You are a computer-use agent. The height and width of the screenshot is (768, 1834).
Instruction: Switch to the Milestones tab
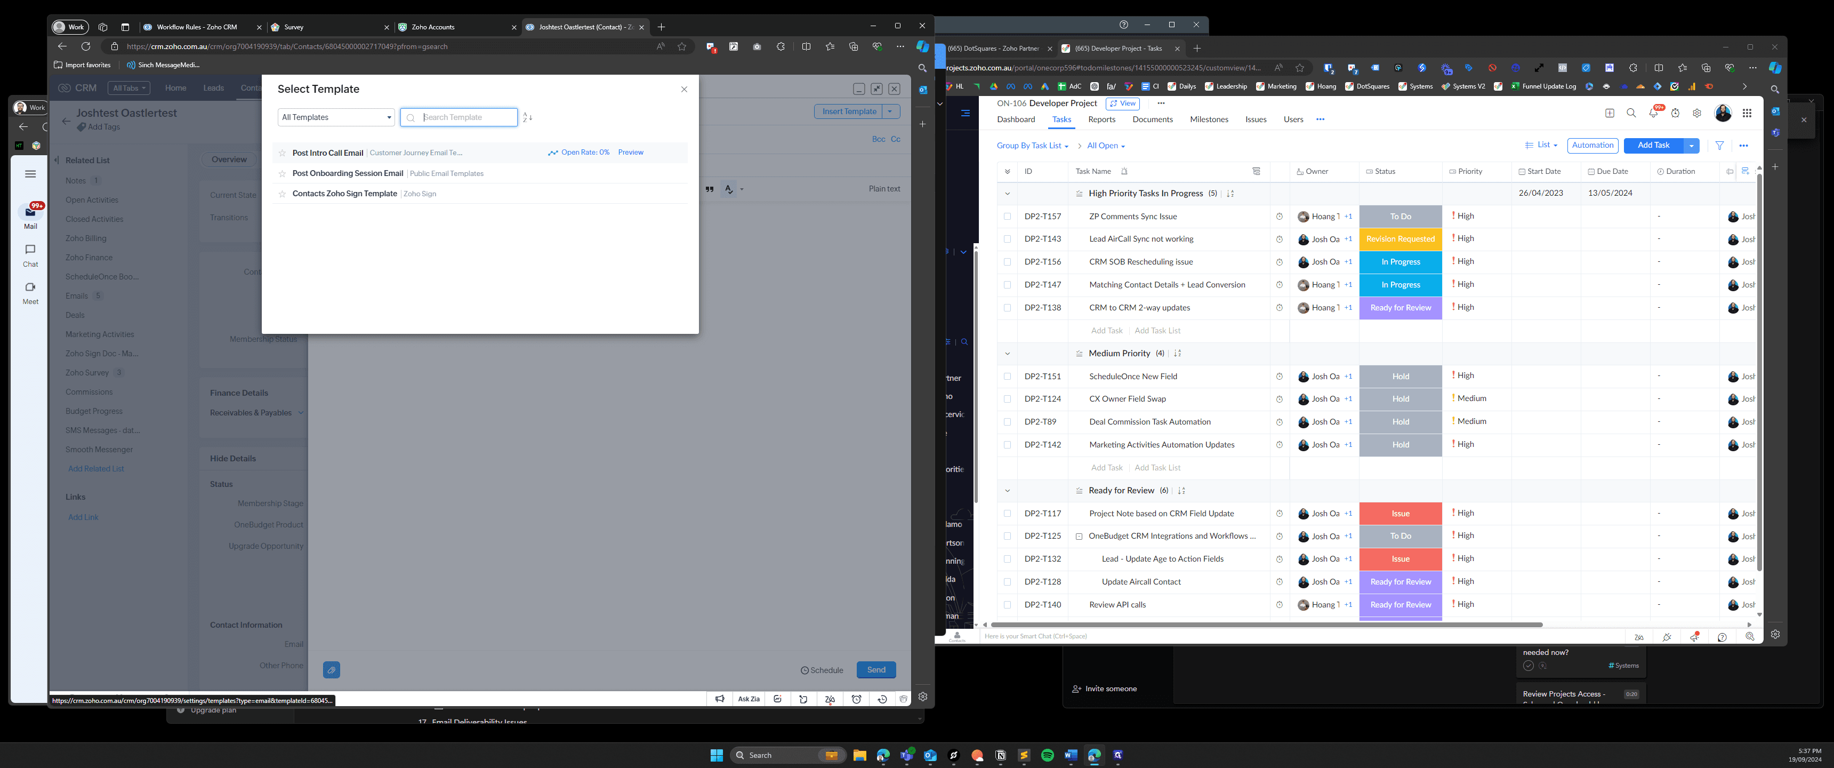point(1209,119)
